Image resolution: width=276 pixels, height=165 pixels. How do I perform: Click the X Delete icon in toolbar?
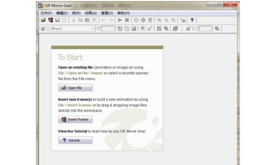point(95,20)
